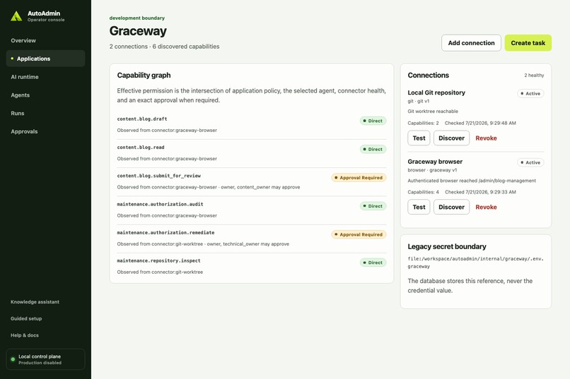
Task: Open Help & docs
Action: [25, 335]
